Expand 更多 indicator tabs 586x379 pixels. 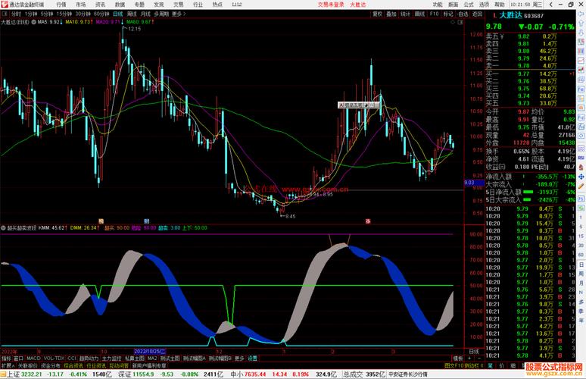tap(239, 359)
